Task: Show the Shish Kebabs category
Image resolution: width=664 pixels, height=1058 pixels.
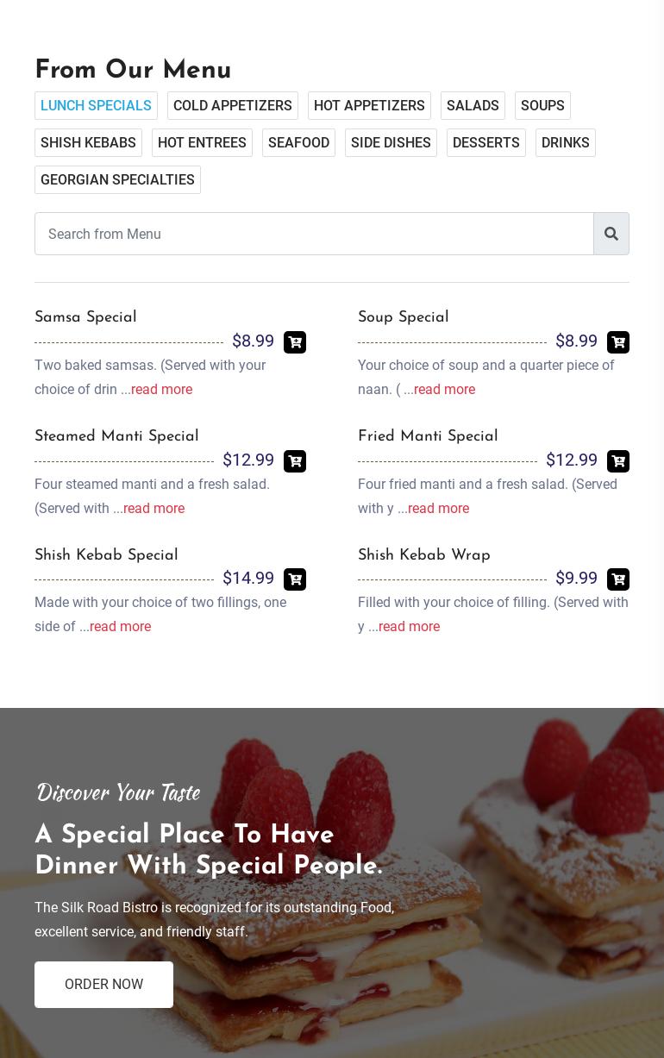Action: click(x=88, y=142)
